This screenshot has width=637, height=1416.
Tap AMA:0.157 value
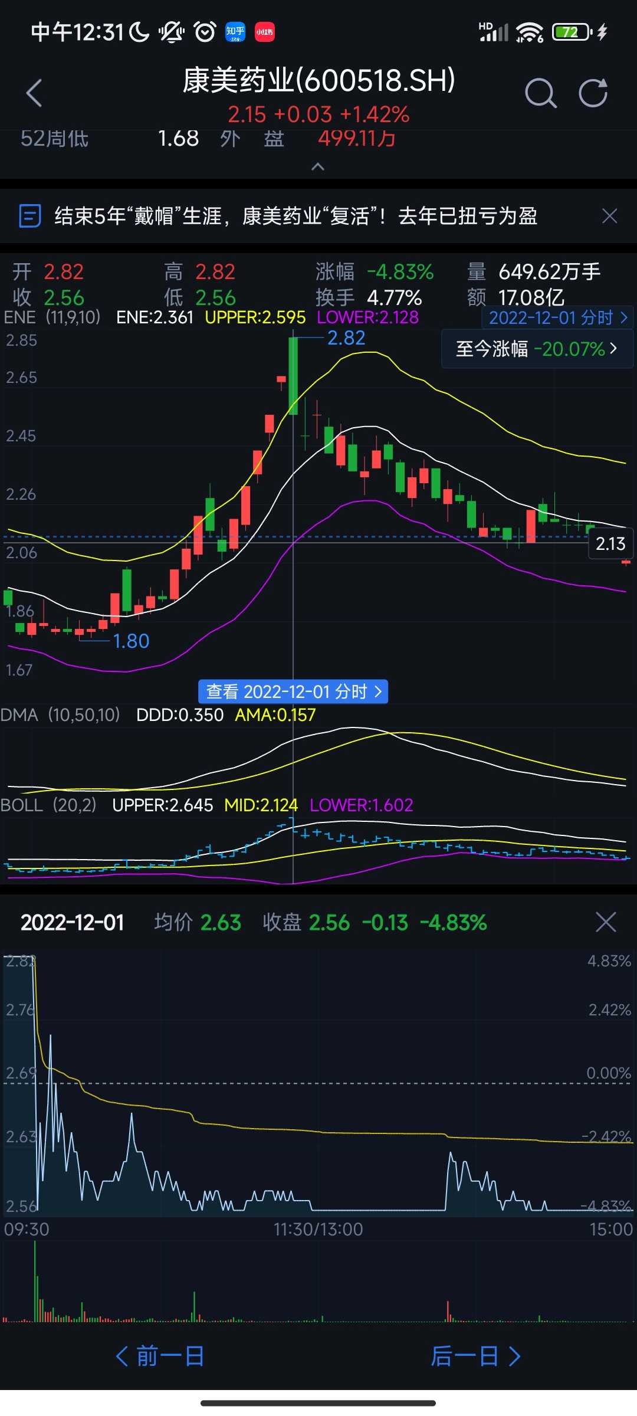click(x=275, y=714)
